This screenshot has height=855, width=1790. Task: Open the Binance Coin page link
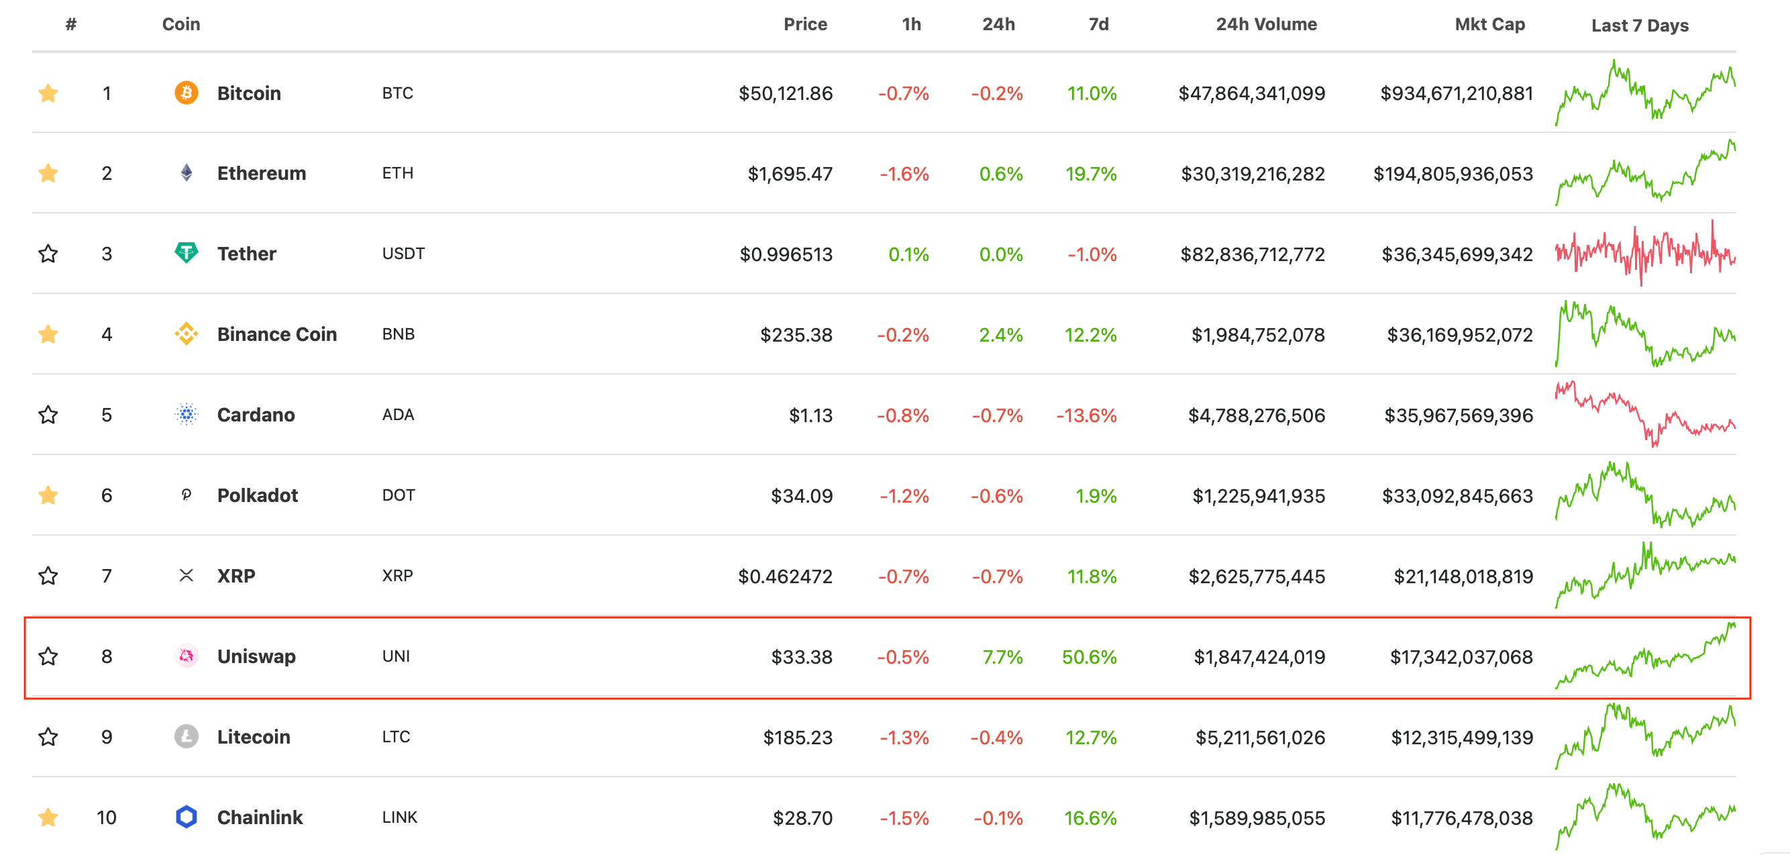pyautogui.click(x=276, y=334)
